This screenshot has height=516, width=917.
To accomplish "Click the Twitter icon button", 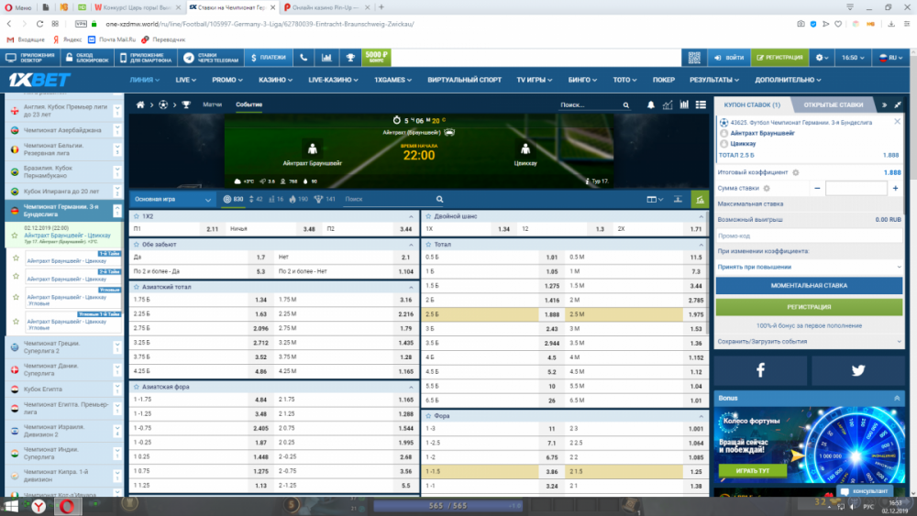I will [857, 370].
